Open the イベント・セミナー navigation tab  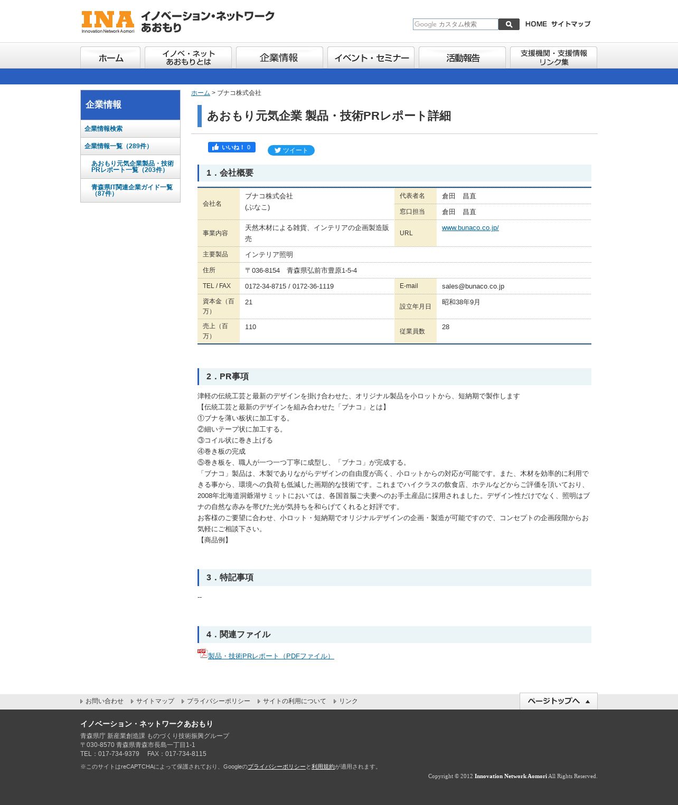(x=371, y=57)
